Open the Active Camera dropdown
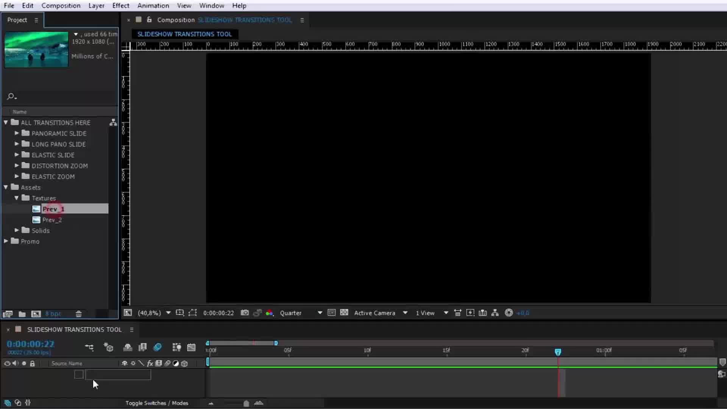Image resolution: width=727 pixels, height=409 pixels. (381, 313)
